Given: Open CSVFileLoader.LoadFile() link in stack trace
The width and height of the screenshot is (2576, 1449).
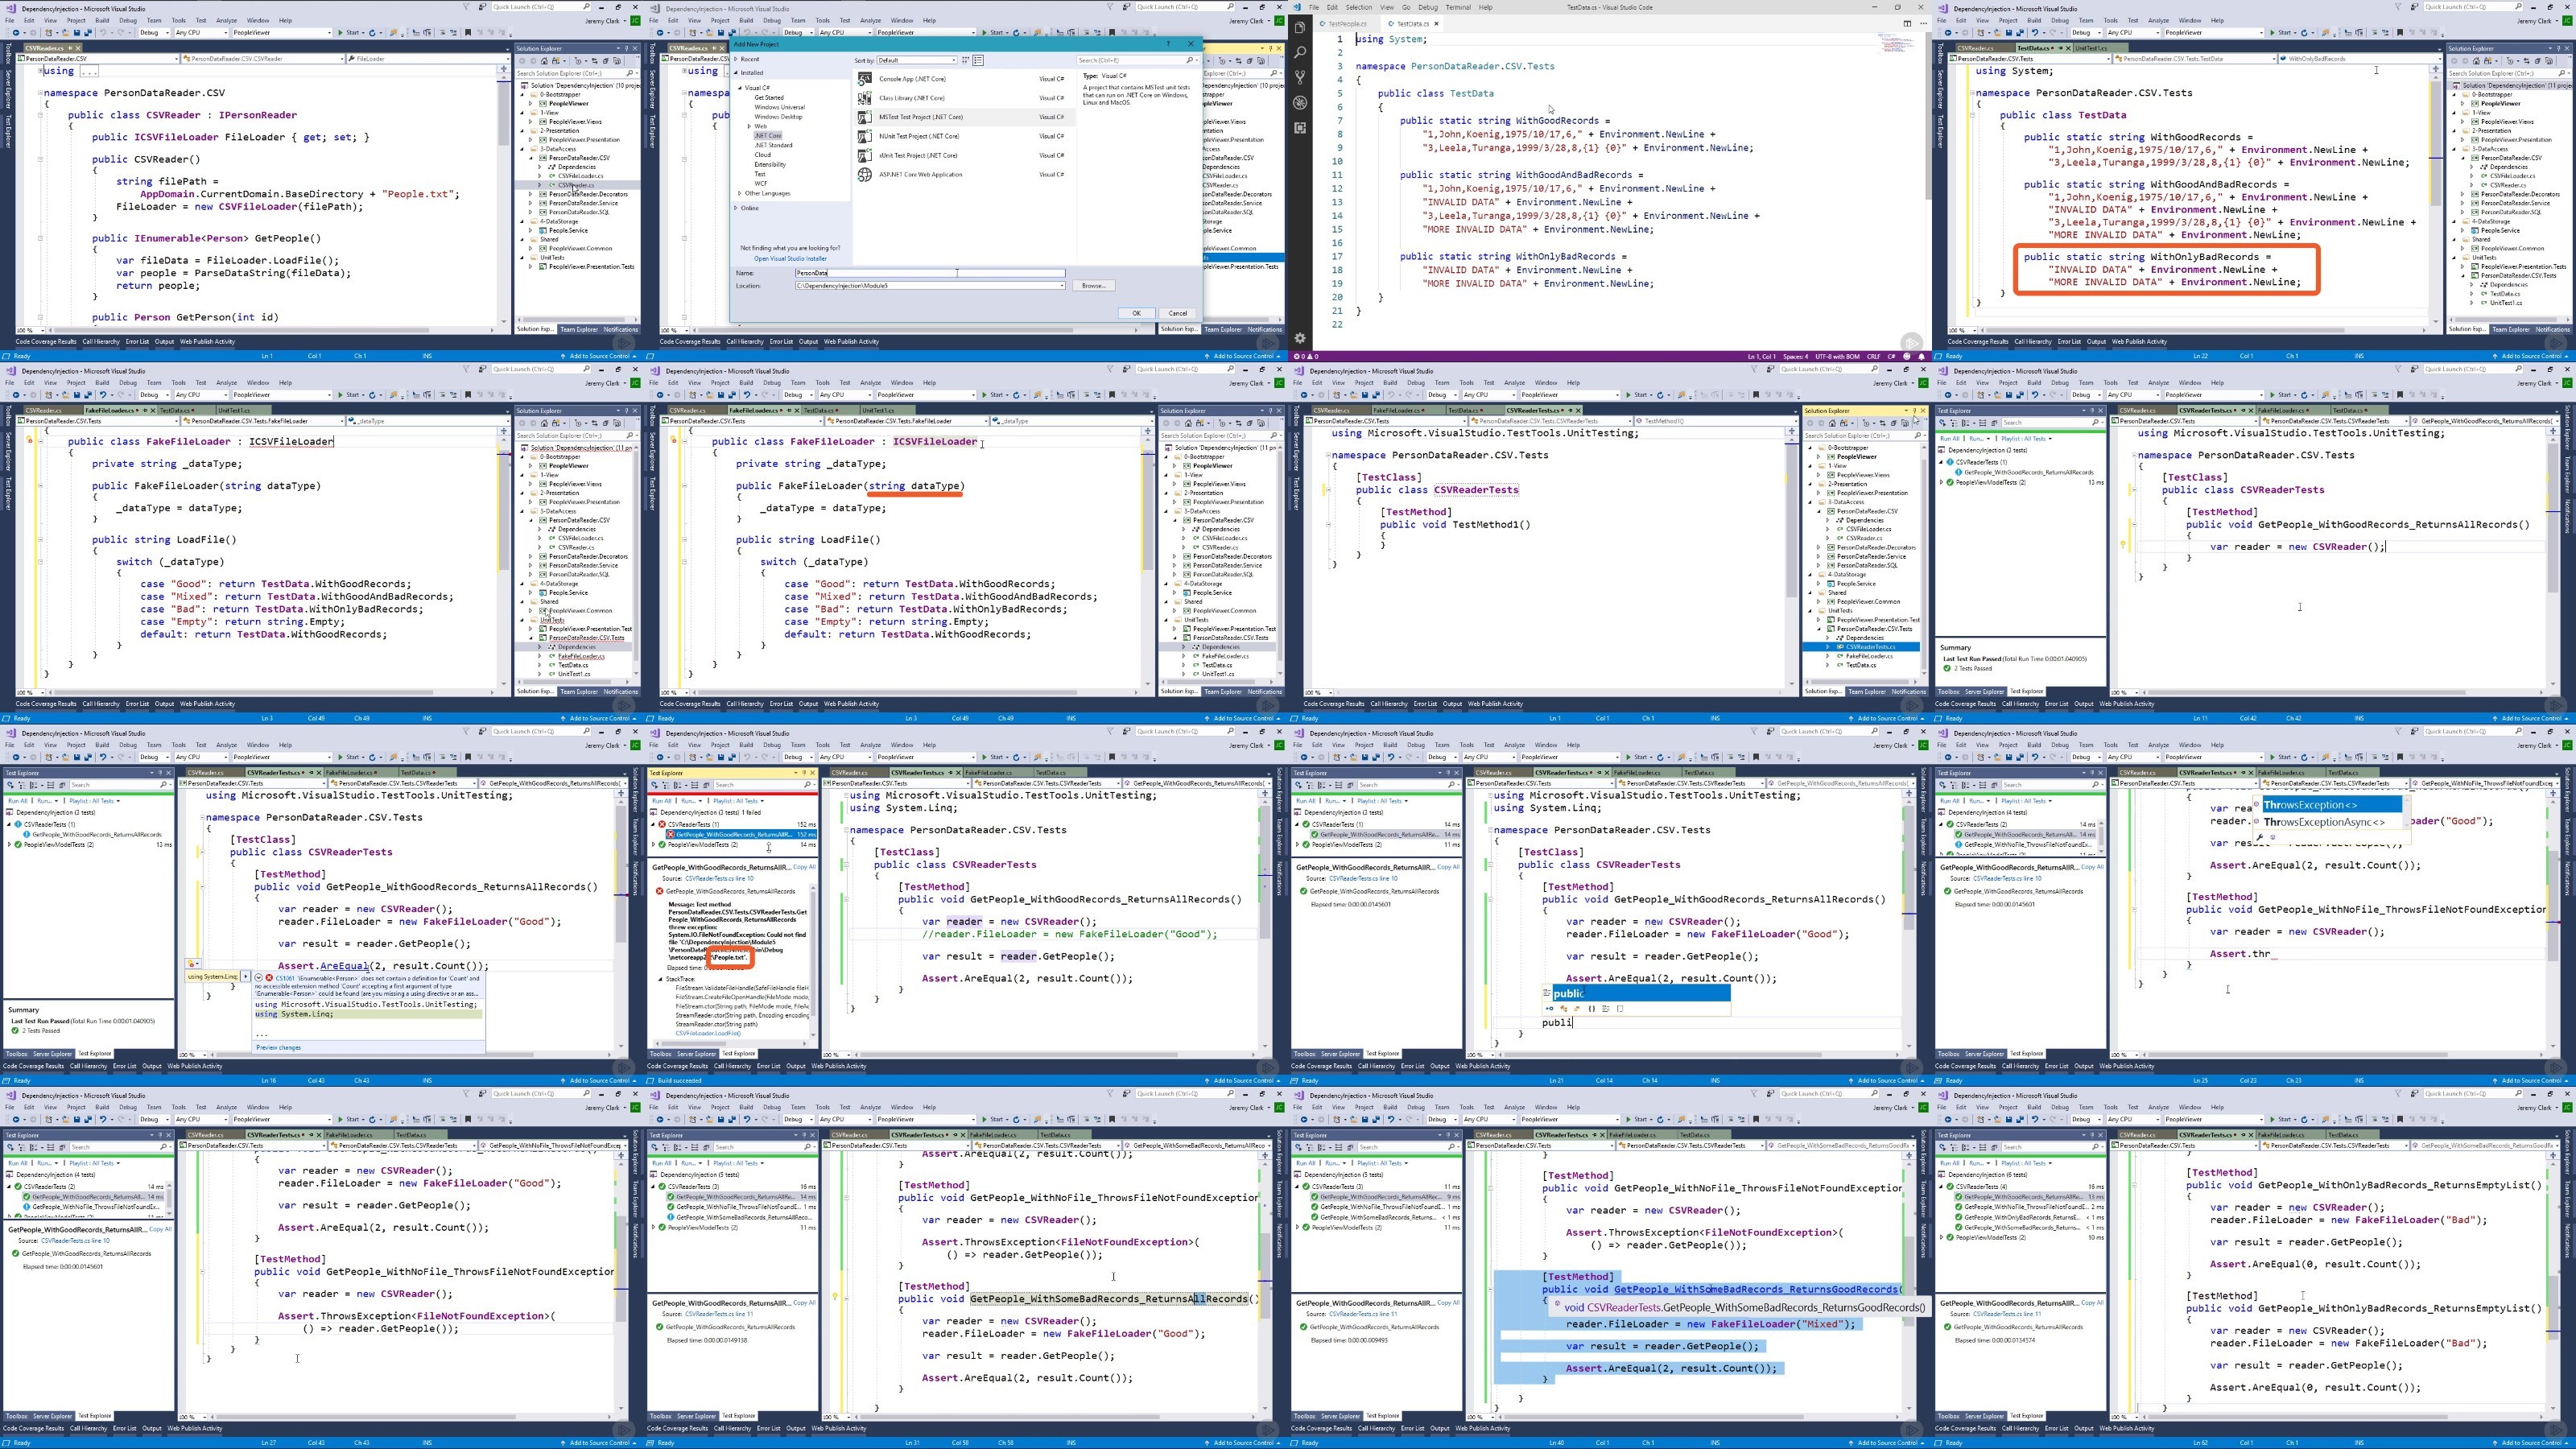Looking at the screenshot, I should coord(708,1033).
